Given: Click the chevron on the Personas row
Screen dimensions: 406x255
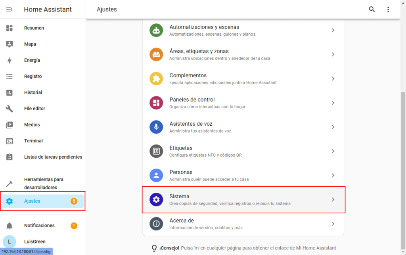Looking at the screenshot, I should click(x=333, y=175).
